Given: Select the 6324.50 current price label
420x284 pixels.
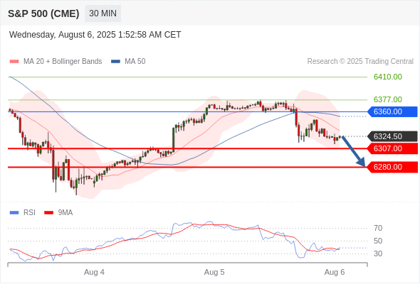Looking at the screenshot, I should [x=392, y=136].
